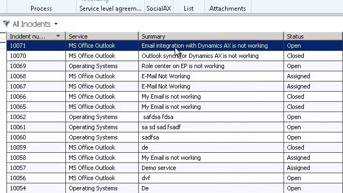Click the Status column header
This screenshot has height=193, width=343.
(x=313, y=36)
